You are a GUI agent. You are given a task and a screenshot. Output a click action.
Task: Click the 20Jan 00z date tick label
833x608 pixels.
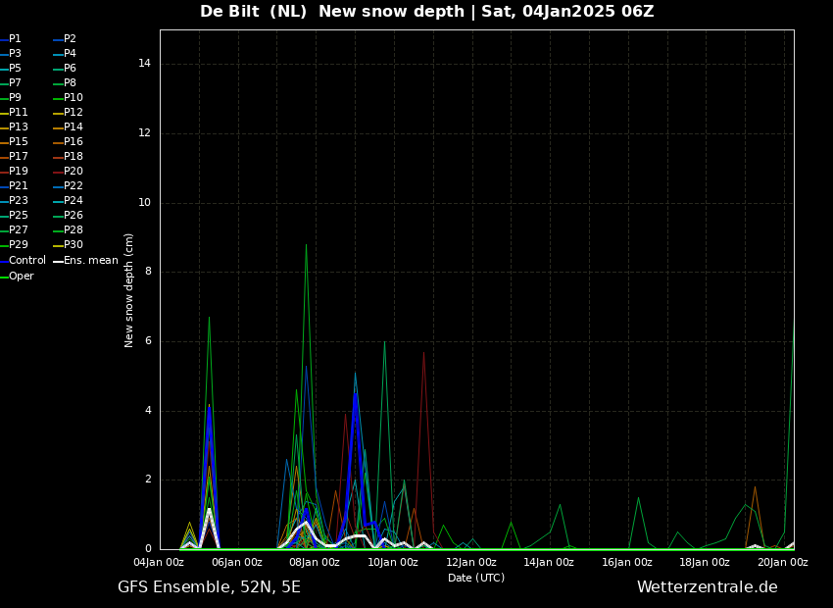782,563
